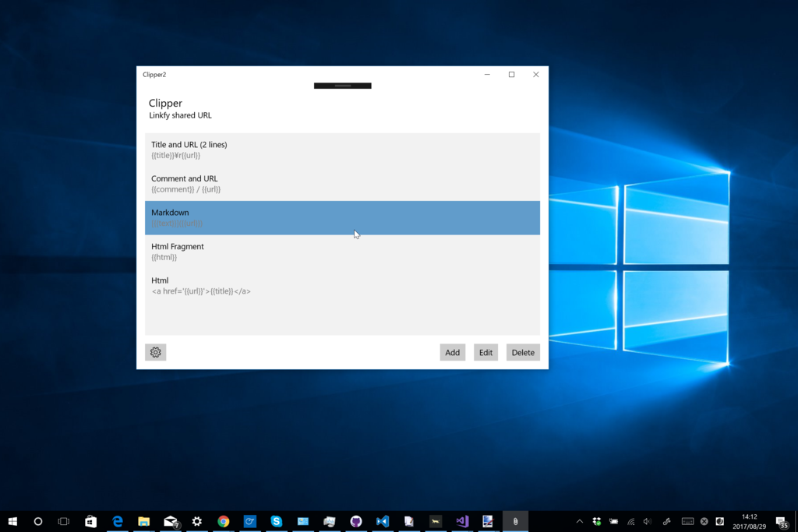The image size is (798, 532).
Task: Select the Html anchor template row
Action: tap(343, 286)
